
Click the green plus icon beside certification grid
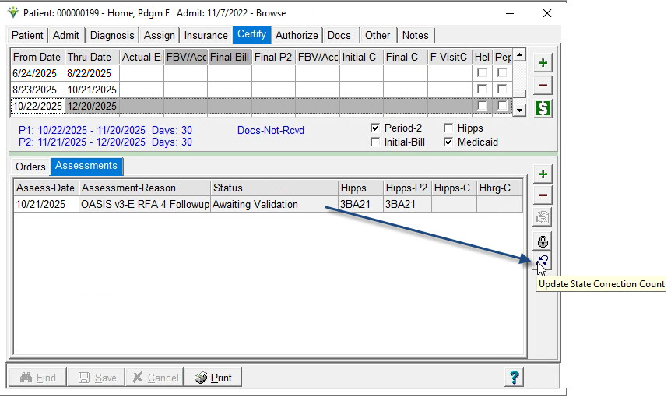pos(543,62)
